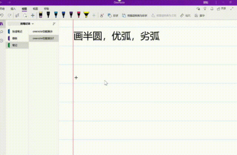Open notifications bell
Viewport: 237px width, 155px height.
212,9
